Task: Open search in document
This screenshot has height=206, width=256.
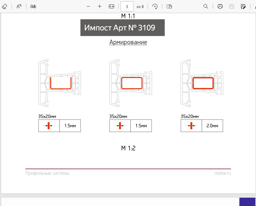Action: [x=206, y=6]
